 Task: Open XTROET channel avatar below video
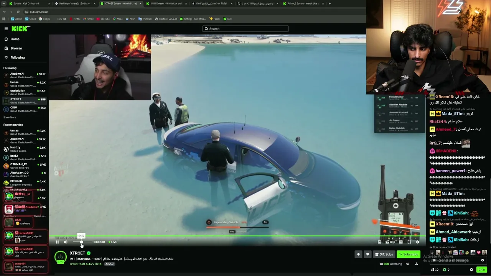click(x=61, y=257)
